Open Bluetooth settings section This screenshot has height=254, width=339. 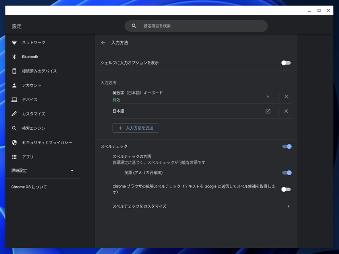[30, 57]
